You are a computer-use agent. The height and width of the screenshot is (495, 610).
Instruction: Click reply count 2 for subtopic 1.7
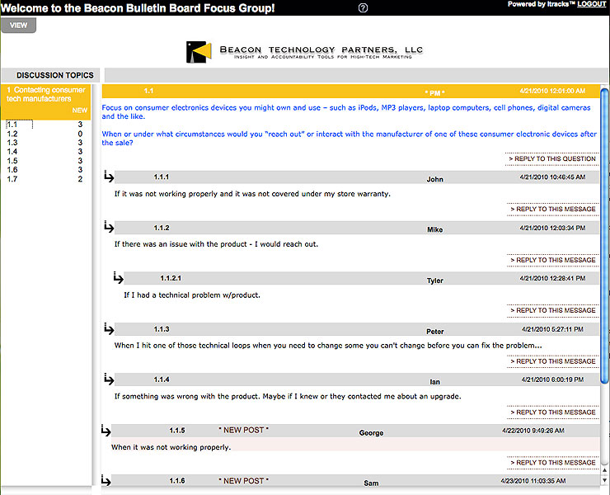click(x=80, y=179)
